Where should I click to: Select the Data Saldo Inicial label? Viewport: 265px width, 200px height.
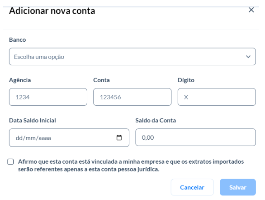(33, 121)
